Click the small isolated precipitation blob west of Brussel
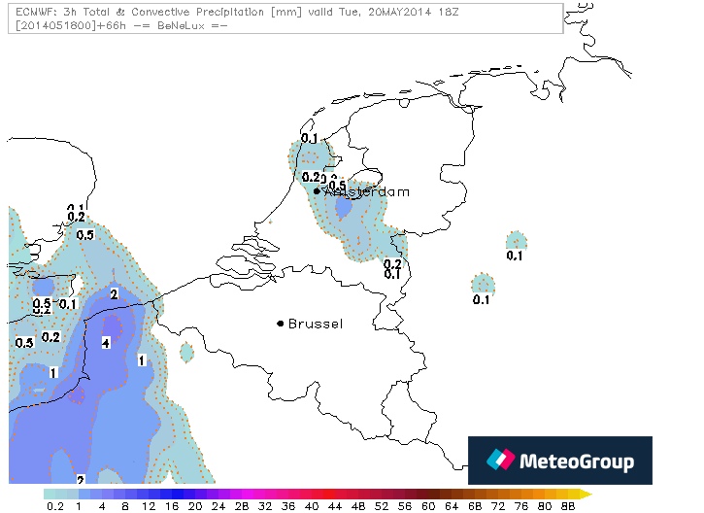This screenshot has width=704, height=513. click(185, 352)
